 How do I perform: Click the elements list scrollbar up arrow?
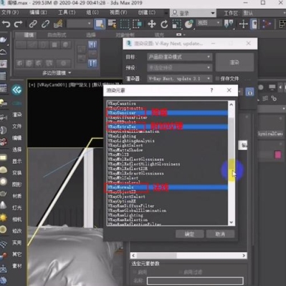point(231,104)
